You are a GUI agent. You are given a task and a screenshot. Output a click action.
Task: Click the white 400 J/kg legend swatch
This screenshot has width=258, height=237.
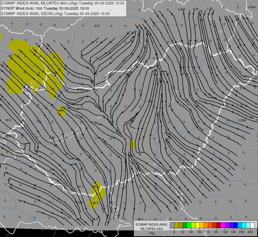click(252, 225)
